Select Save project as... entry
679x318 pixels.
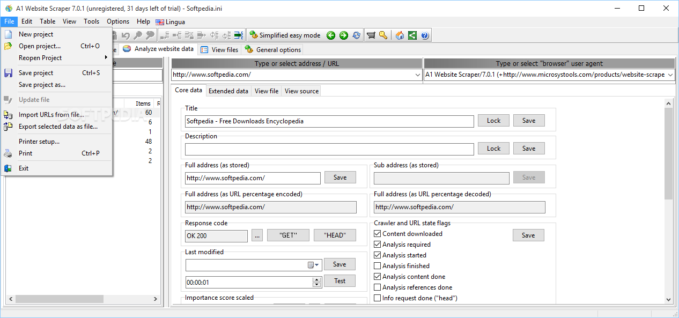point(56,85)
